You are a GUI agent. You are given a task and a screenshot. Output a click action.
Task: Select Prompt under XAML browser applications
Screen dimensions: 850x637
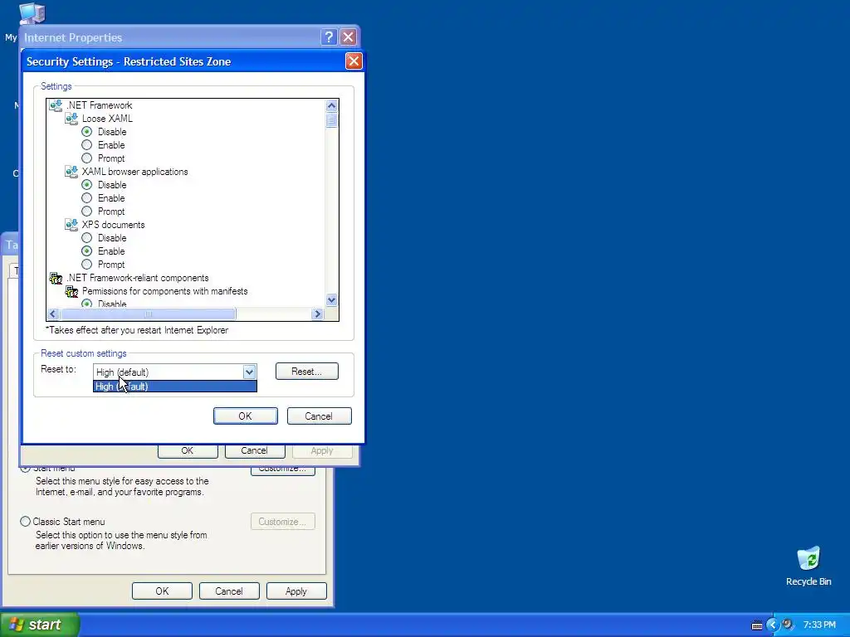pyautogui.click(x=86, y=212)
